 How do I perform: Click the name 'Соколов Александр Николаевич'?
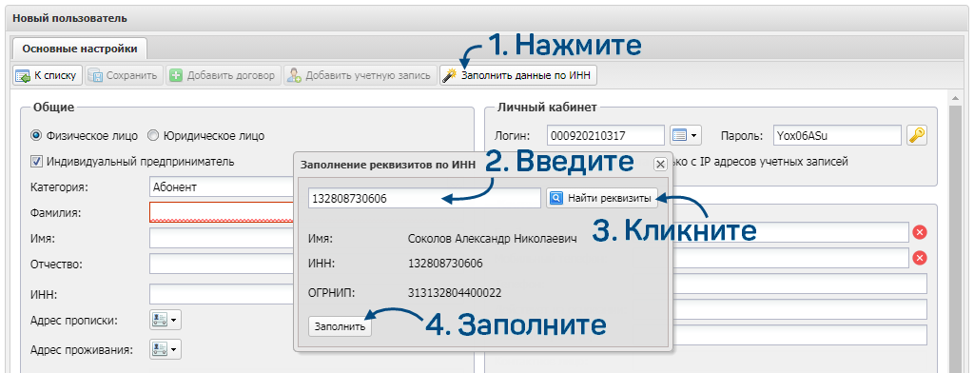tap(492, 239)
